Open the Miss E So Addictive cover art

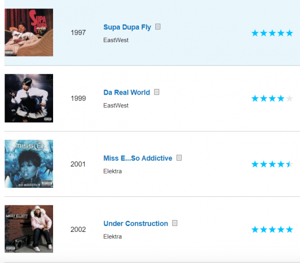[x=29, y=164]
